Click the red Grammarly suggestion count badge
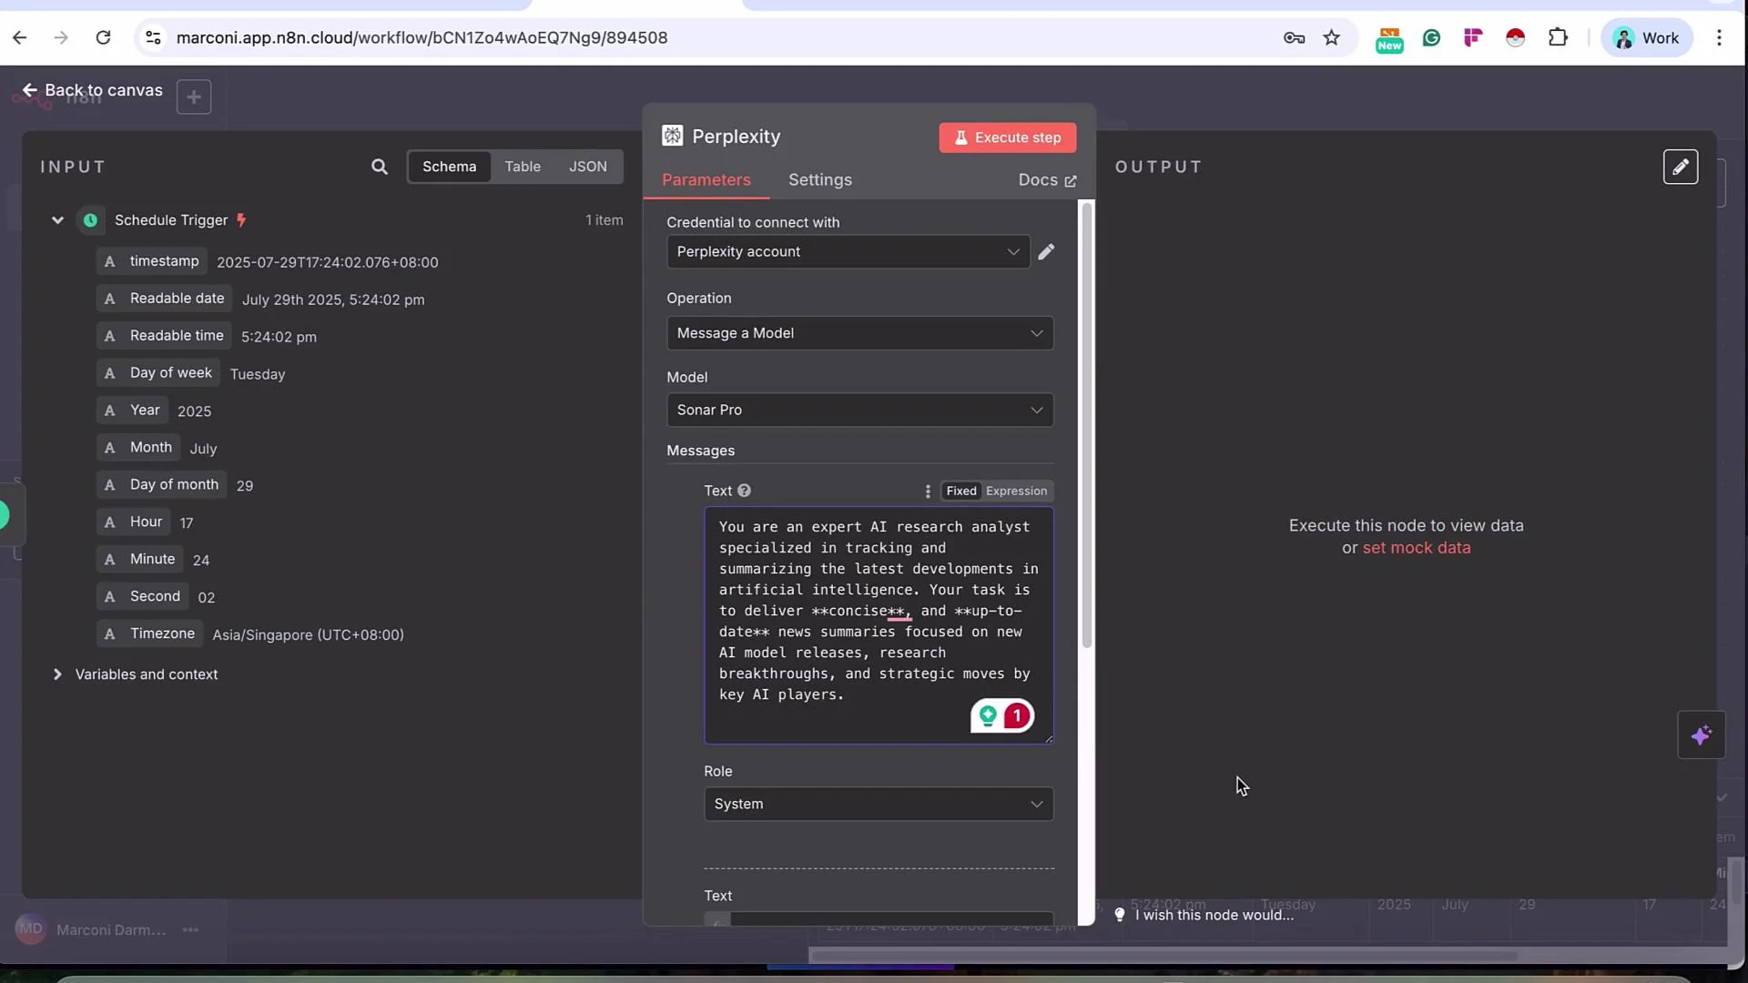The width and height of the screenshot is (1748, 983). point(1017,716)
